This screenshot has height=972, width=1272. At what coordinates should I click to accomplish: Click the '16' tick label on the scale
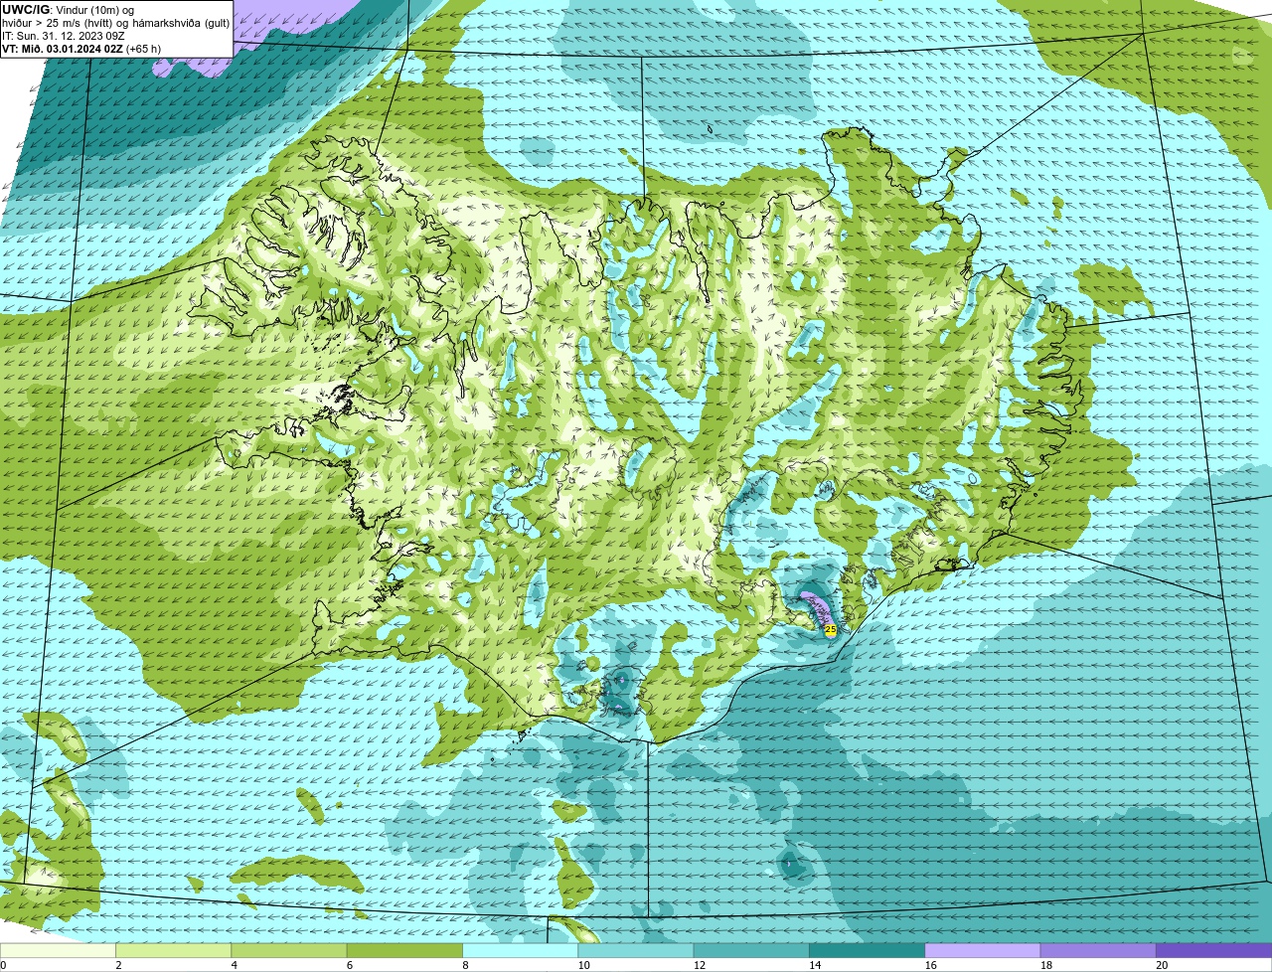click(x=930, y=965)
